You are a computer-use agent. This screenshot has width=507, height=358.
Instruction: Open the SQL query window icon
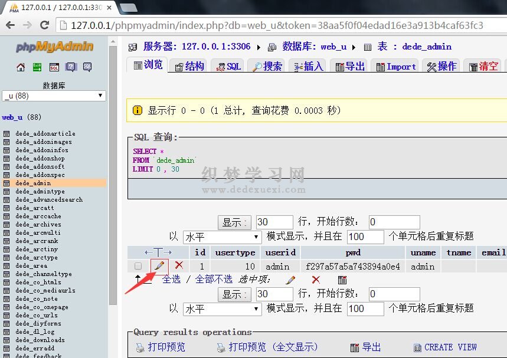54,67
